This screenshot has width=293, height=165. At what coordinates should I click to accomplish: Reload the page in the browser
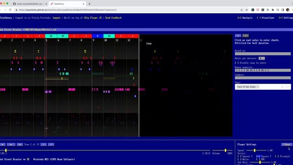tap(10, 10)
